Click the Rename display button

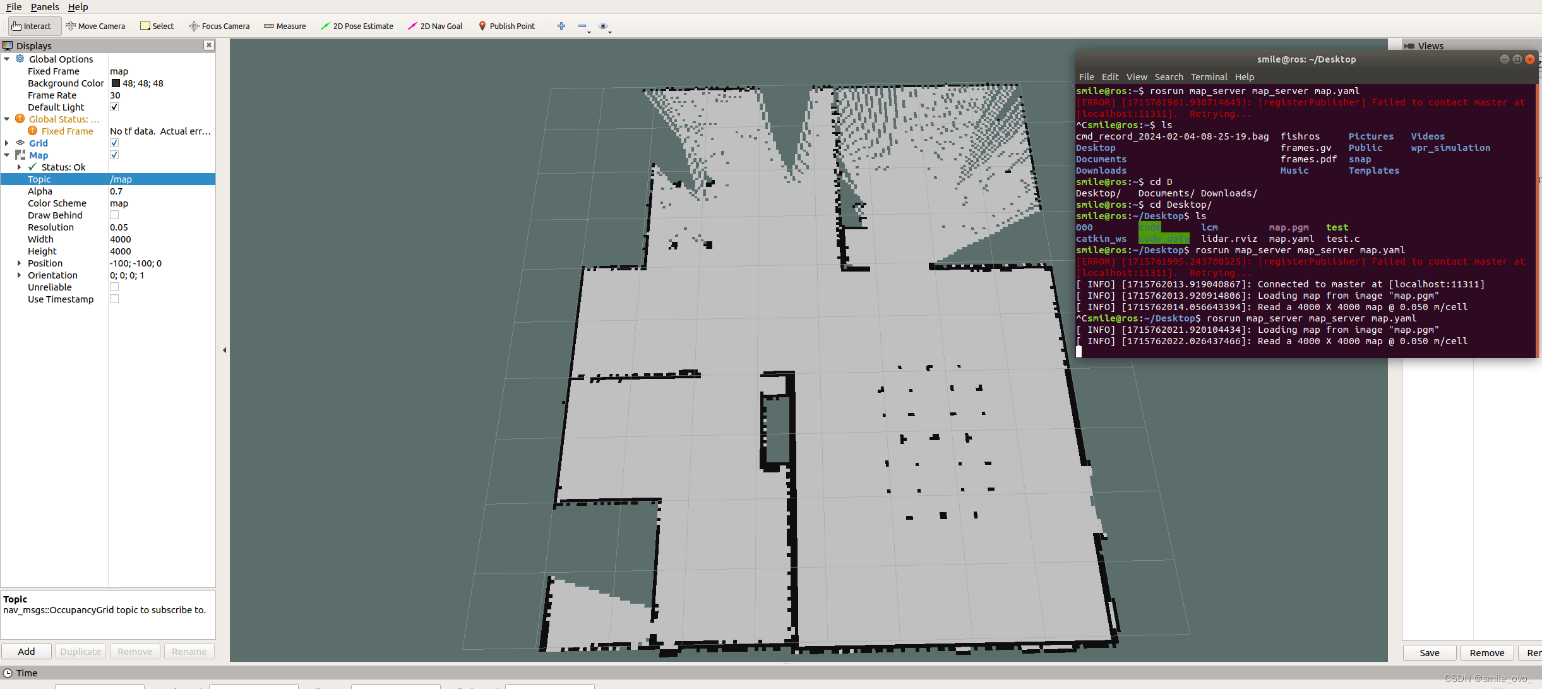coord(189,651)
